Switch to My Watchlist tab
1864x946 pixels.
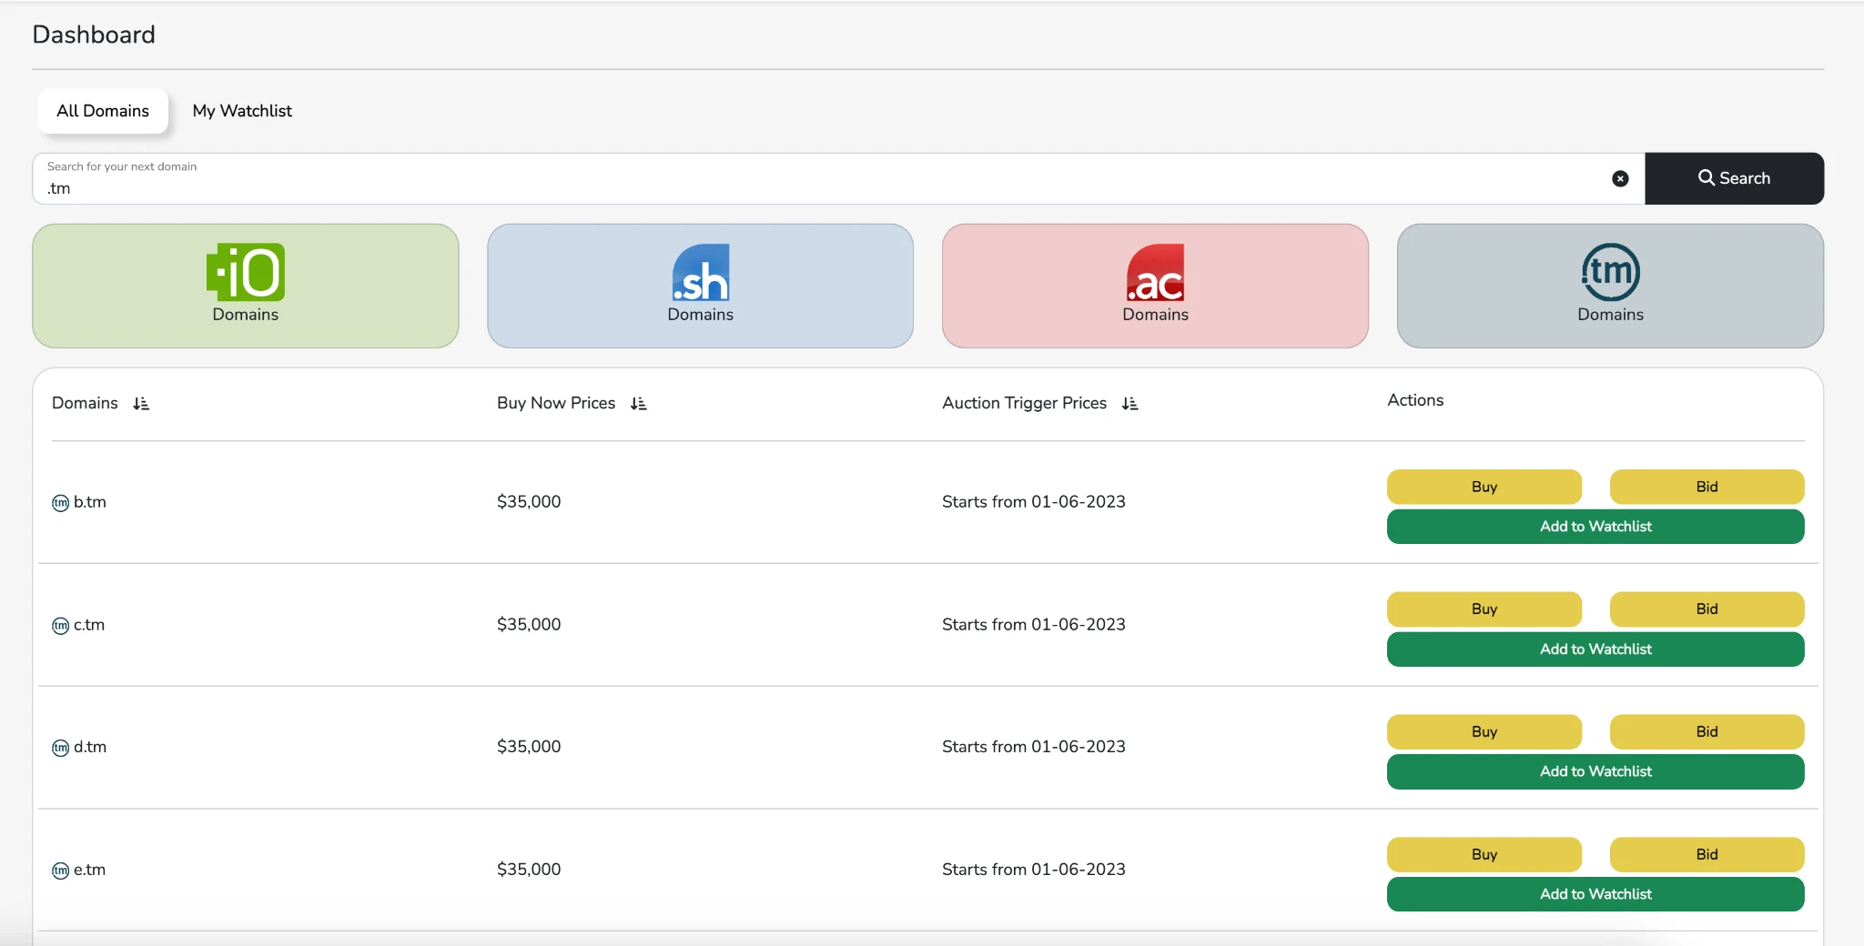click(242, 111)
